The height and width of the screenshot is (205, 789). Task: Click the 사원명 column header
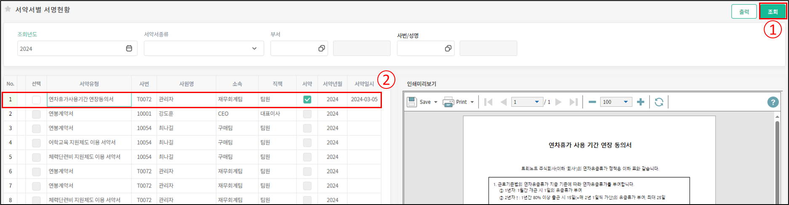(187, 84)
